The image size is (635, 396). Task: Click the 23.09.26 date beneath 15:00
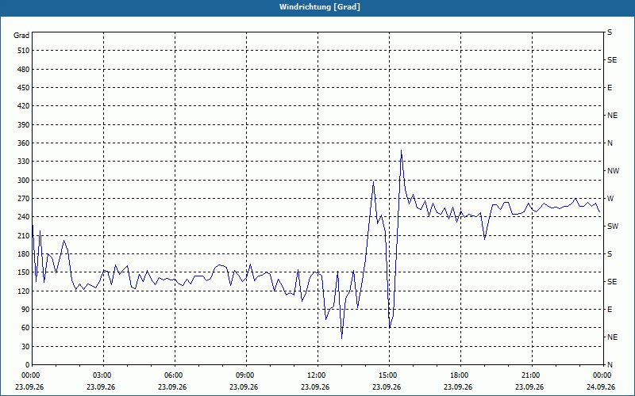387,387
